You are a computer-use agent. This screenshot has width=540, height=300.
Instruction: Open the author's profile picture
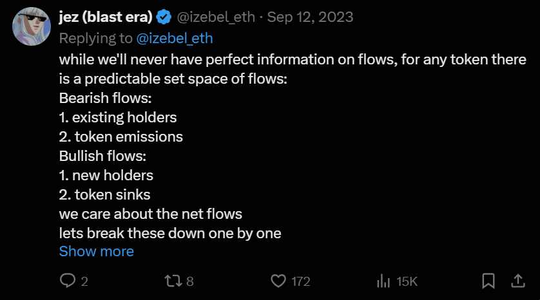33,26
